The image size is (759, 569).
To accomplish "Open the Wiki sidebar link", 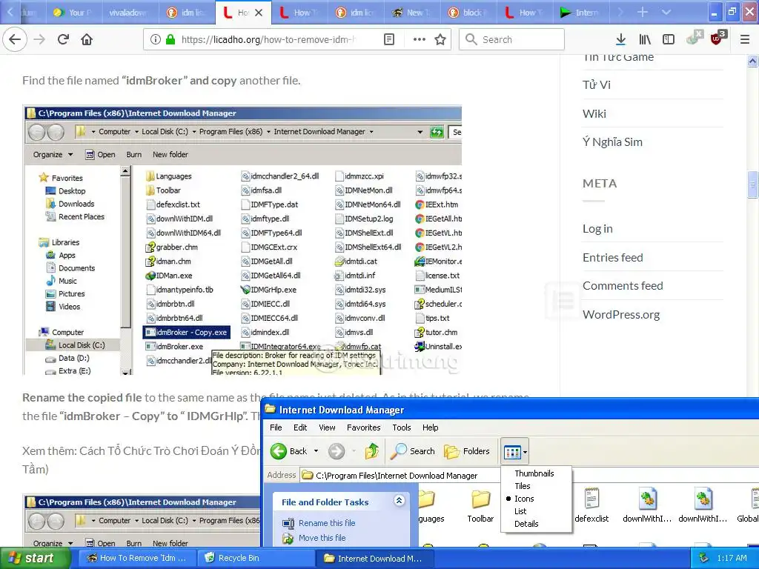I will [x=594, y=113].
